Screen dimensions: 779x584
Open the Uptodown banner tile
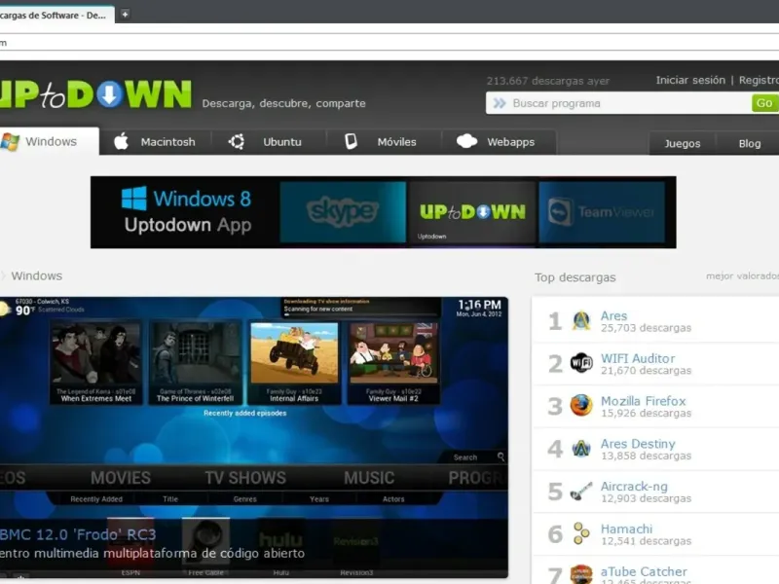point(472,212)
